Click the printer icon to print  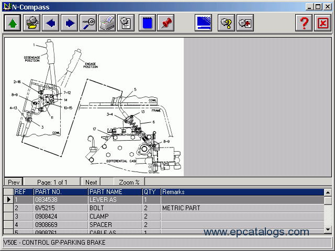(107, 23)
